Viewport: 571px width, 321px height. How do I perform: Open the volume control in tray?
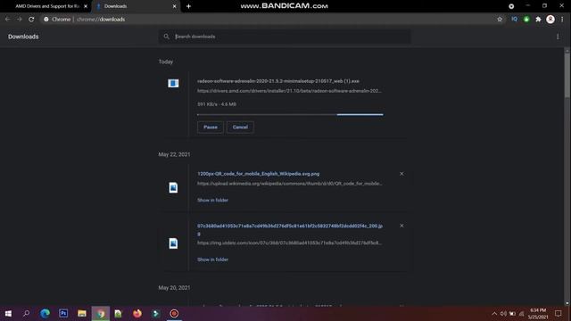coord(503,313)
